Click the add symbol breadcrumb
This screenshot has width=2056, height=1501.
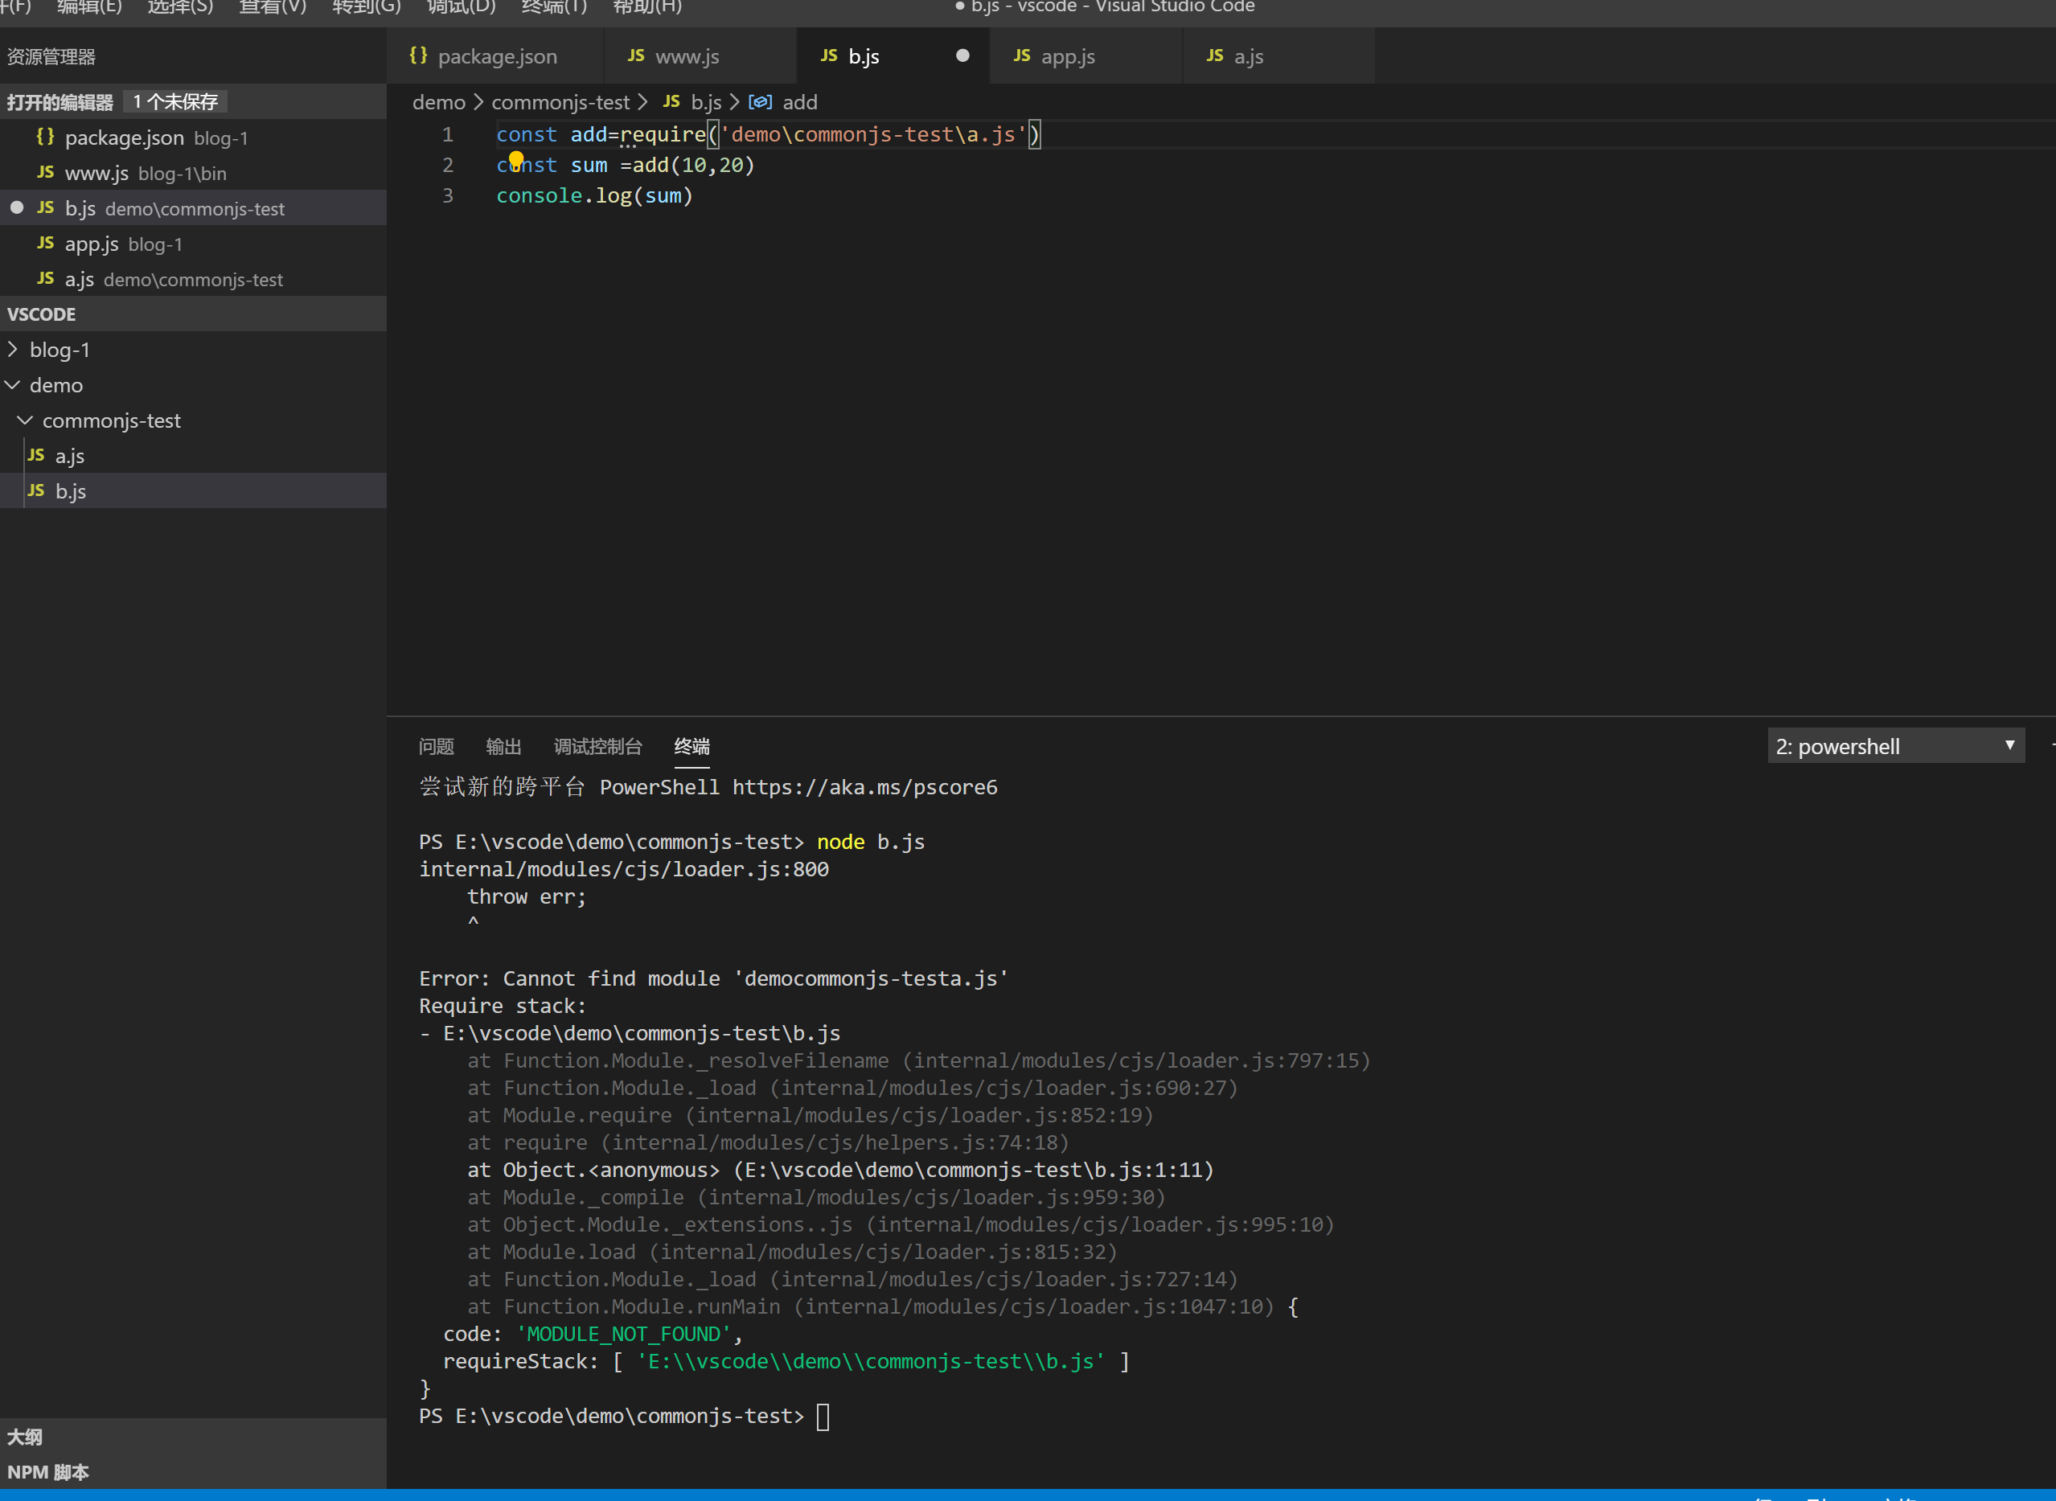click(x=800, y=102)
